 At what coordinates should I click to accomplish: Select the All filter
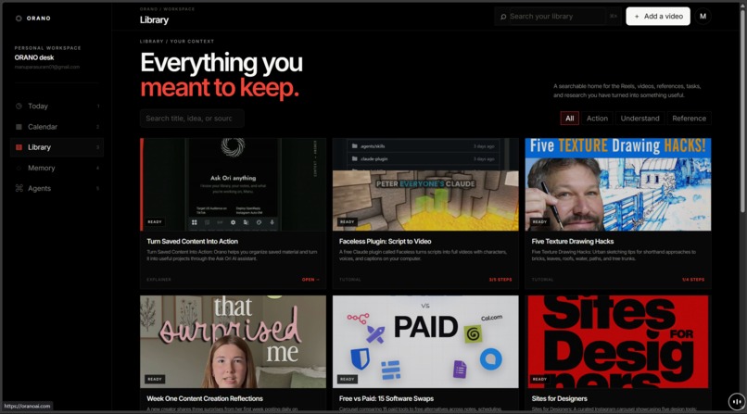pyautogui.click(x=570, y=119)
